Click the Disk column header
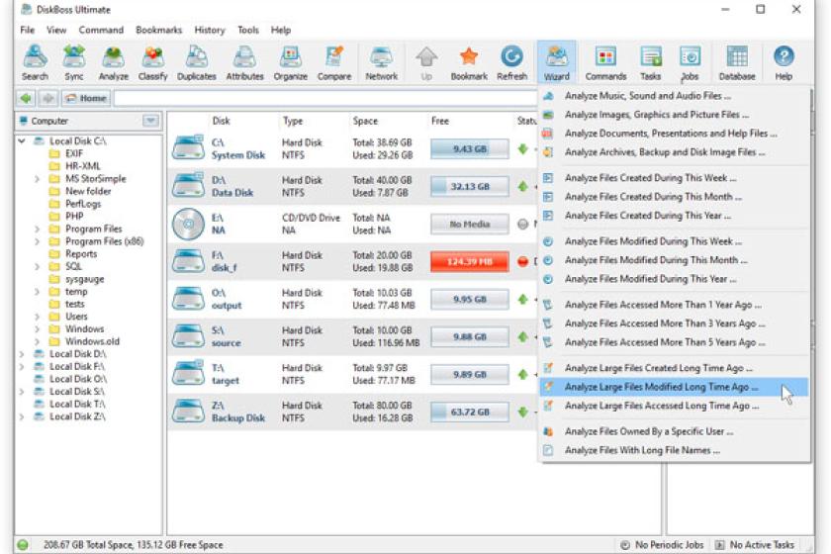831x554 pixels. tap(221, 121)
